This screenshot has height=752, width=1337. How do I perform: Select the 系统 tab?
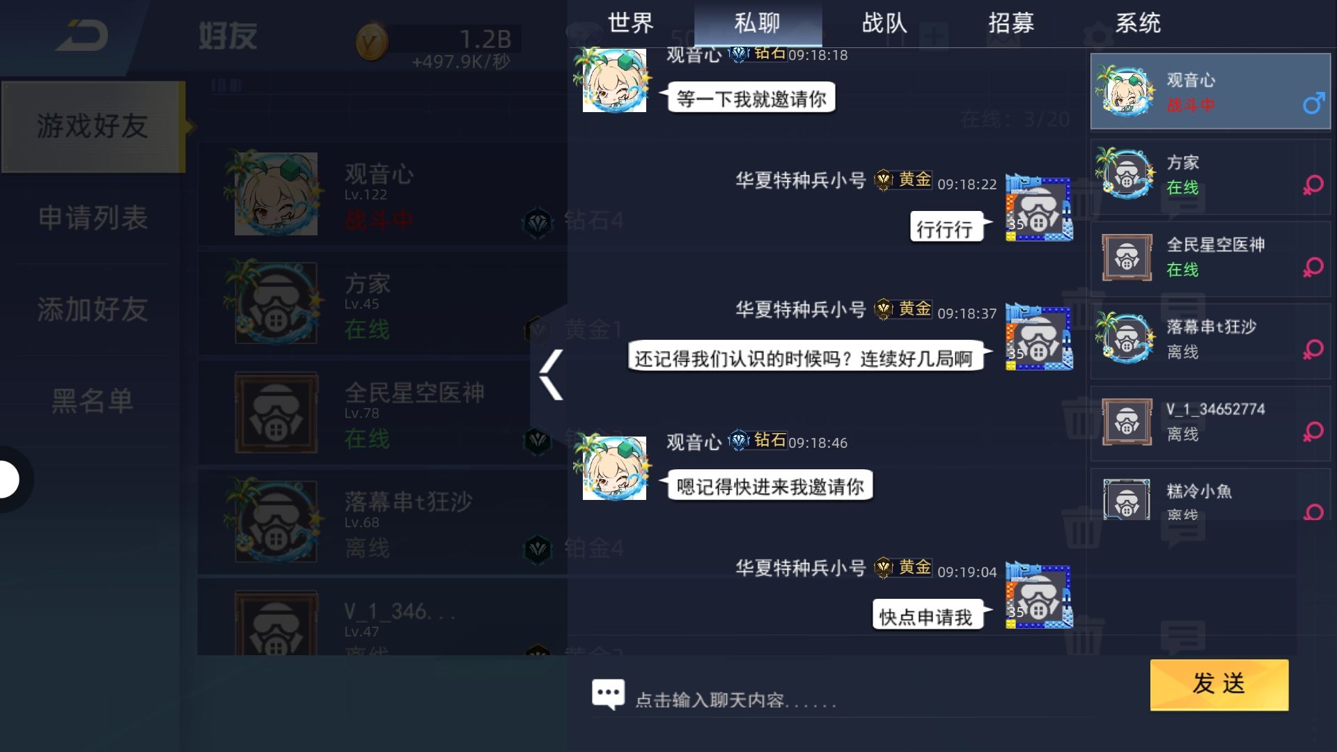click(x=1138, y=23)
